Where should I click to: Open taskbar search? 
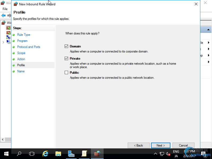tap(19, 154)
